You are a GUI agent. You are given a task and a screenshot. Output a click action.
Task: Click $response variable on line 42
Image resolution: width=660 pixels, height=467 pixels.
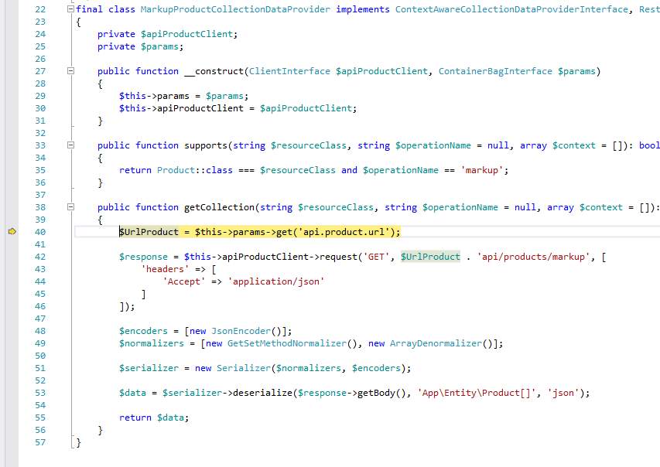point(144,257)
